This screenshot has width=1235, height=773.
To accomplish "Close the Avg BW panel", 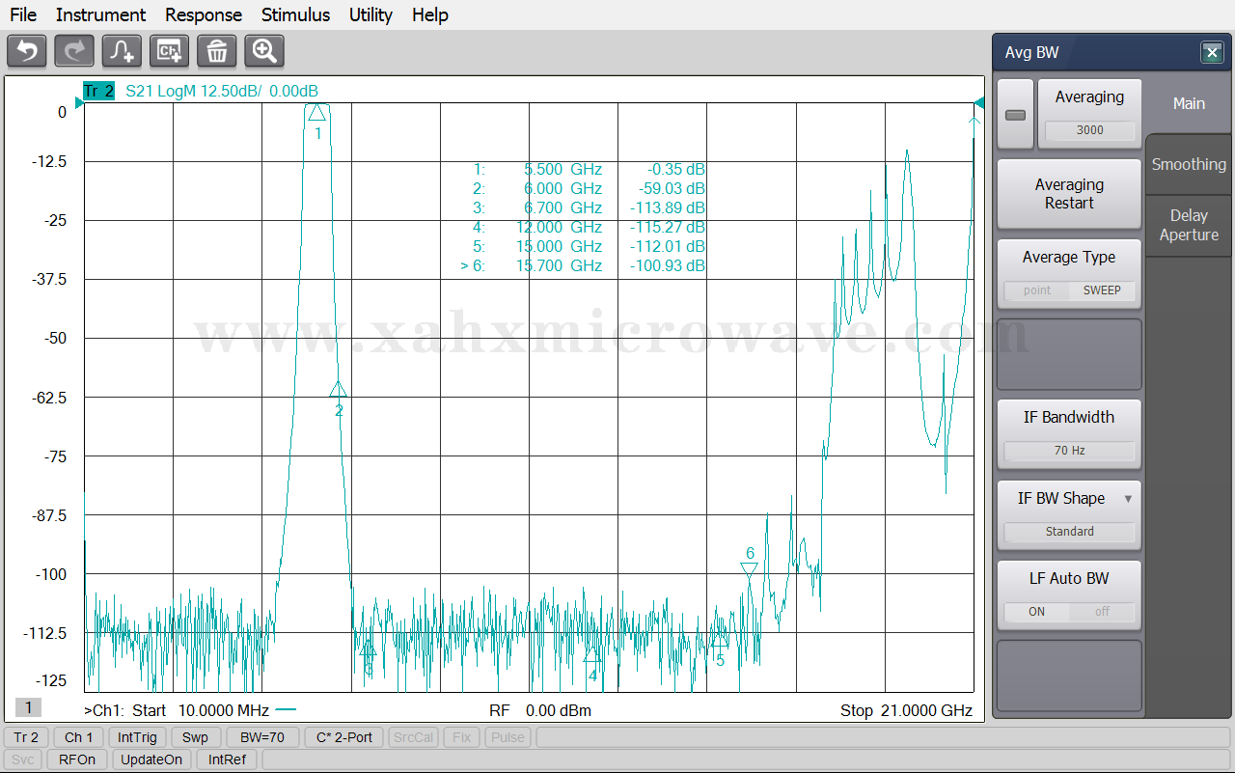I will pos(1212,53).
